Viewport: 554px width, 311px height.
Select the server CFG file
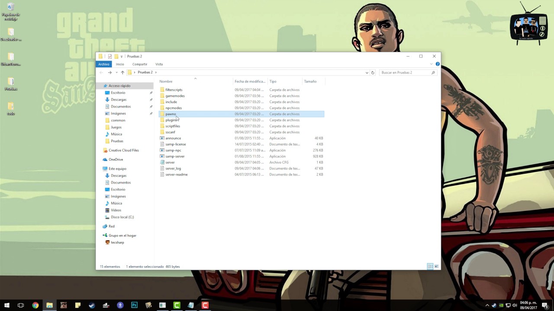[170, 162]
